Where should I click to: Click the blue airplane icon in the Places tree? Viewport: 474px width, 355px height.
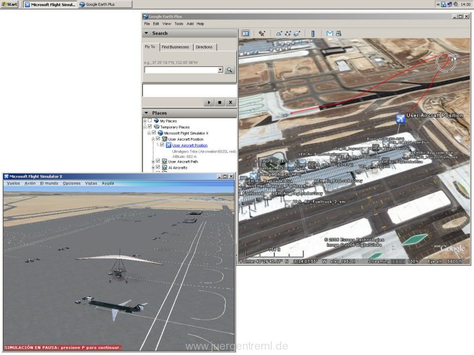click(x=168, y=145)
